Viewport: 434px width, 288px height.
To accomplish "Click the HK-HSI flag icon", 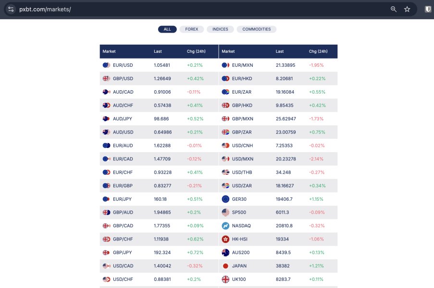I will click(225, 239).
